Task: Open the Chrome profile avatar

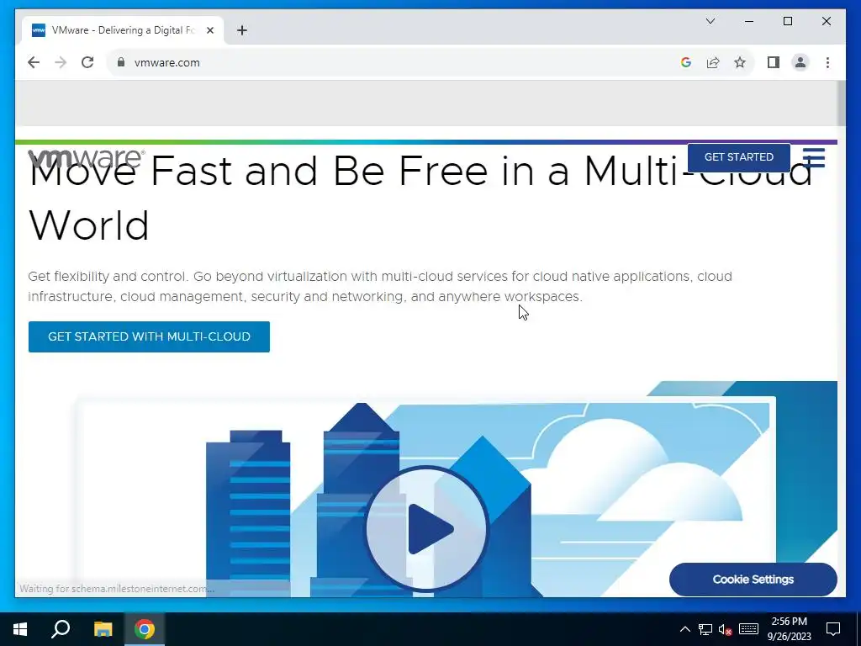Action: pyautogui.click(x=800, y=62)
